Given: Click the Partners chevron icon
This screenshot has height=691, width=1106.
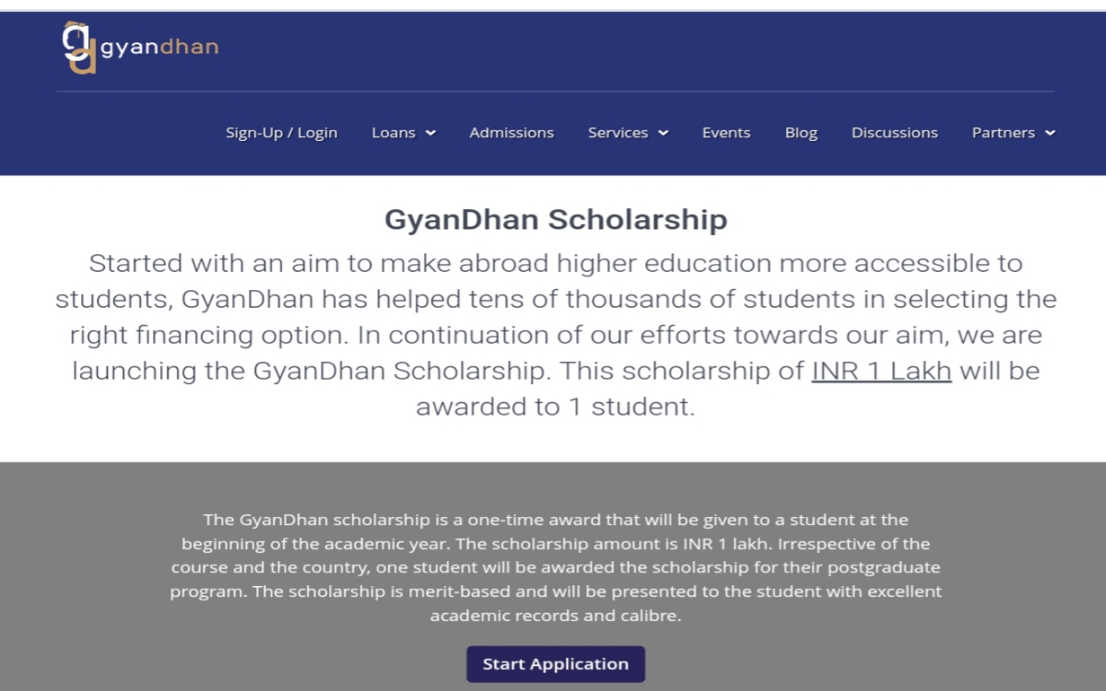Looking at the screenshot, I should pyautogui.click(x=1050, y=133).
